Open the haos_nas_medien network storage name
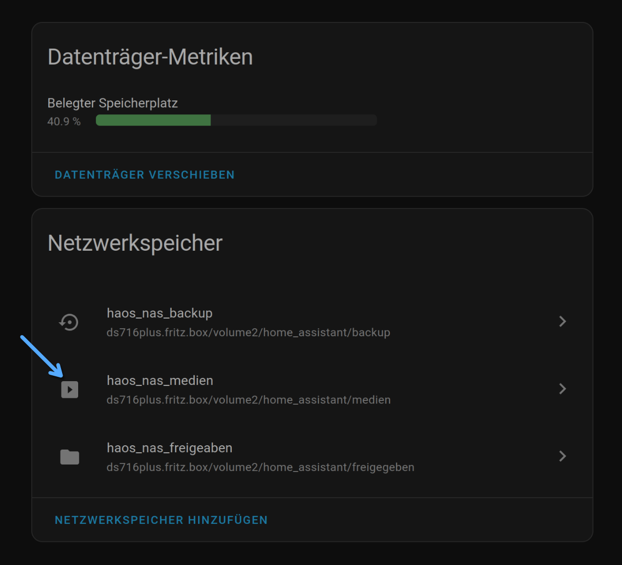 [x=160, y=381]
